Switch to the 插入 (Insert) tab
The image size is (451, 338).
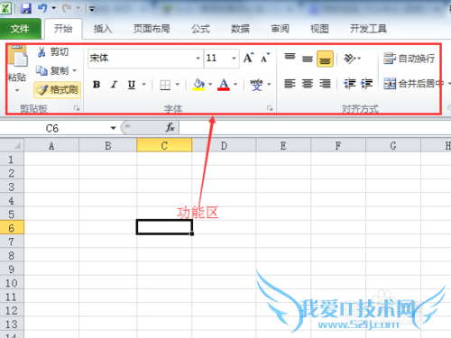(103, 29)
